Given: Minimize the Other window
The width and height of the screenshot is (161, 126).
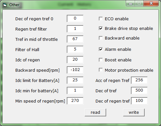Looking at the screenshot, I should pyautogui.click(x=131, y=4).
